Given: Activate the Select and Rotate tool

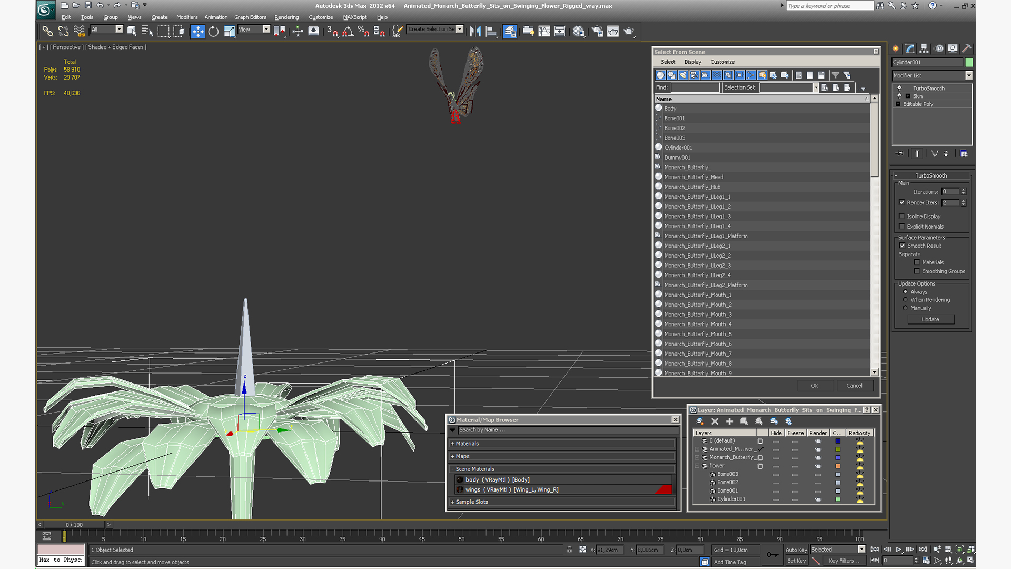Looking at the screenshot, I should 213,32.
